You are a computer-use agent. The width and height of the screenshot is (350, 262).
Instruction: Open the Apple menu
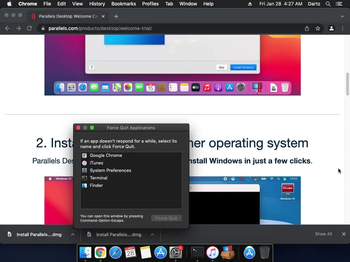[9, 4]
